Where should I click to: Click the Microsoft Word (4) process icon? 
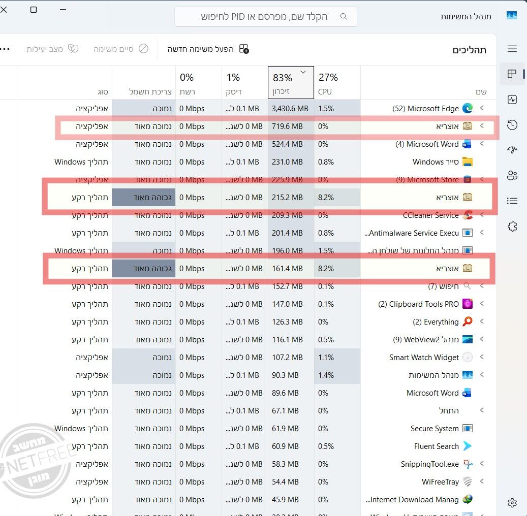click(x=468, y=144)
